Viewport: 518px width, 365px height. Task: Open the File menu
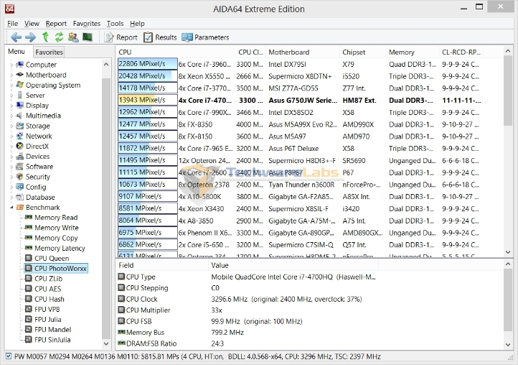(12, 24)
